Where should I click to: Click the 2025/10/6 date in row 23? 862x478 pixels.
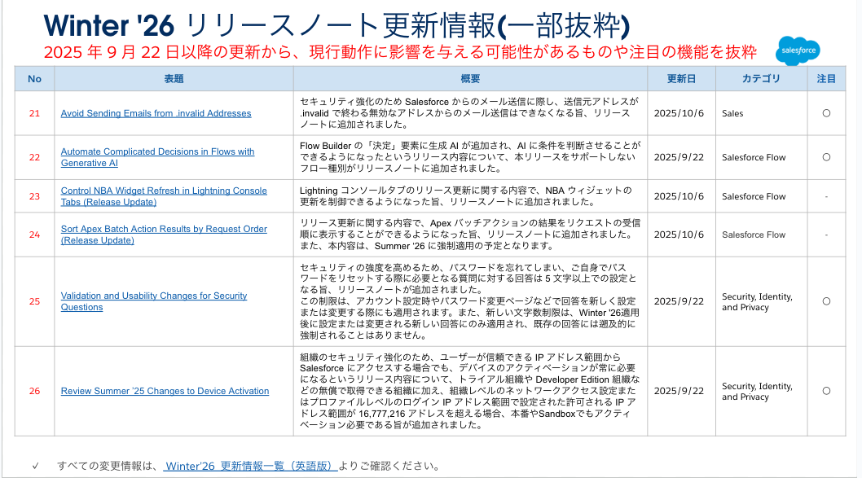point(679,196)
